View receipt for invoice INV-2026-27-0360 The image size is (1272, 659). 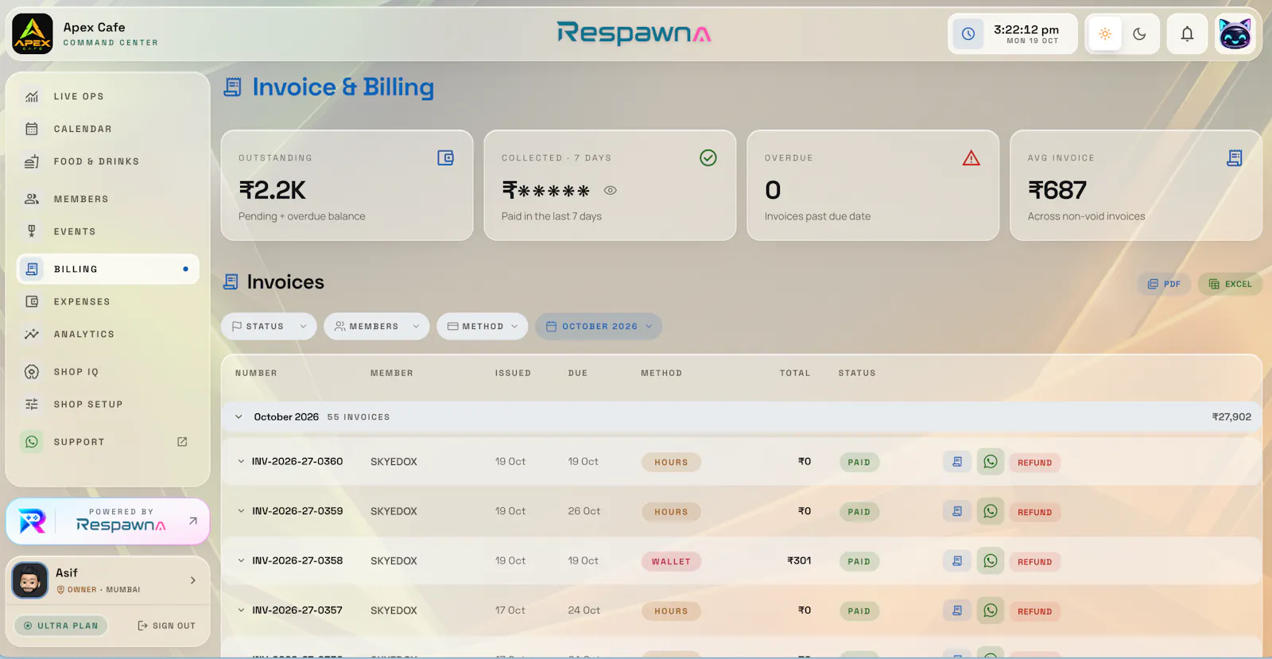click(957, 462)
